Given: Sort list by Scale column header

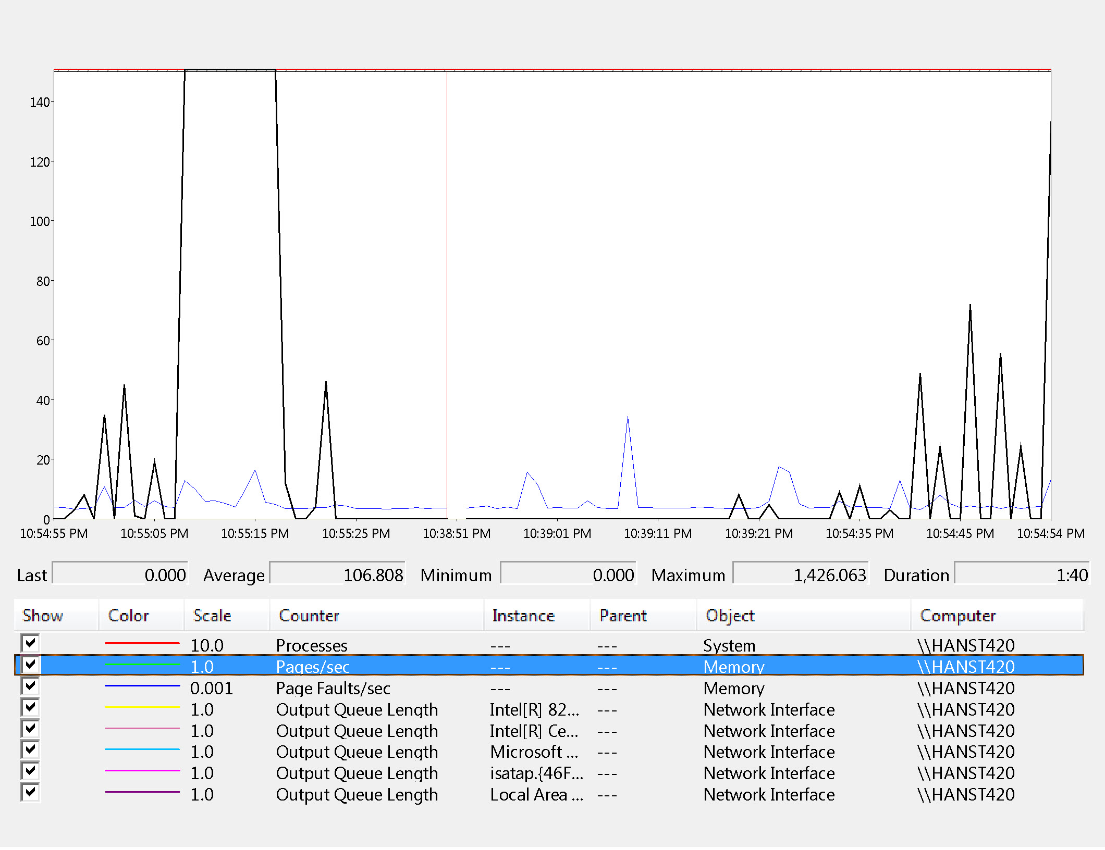Looking at the screenshot, I should click(x=227, y=616).
